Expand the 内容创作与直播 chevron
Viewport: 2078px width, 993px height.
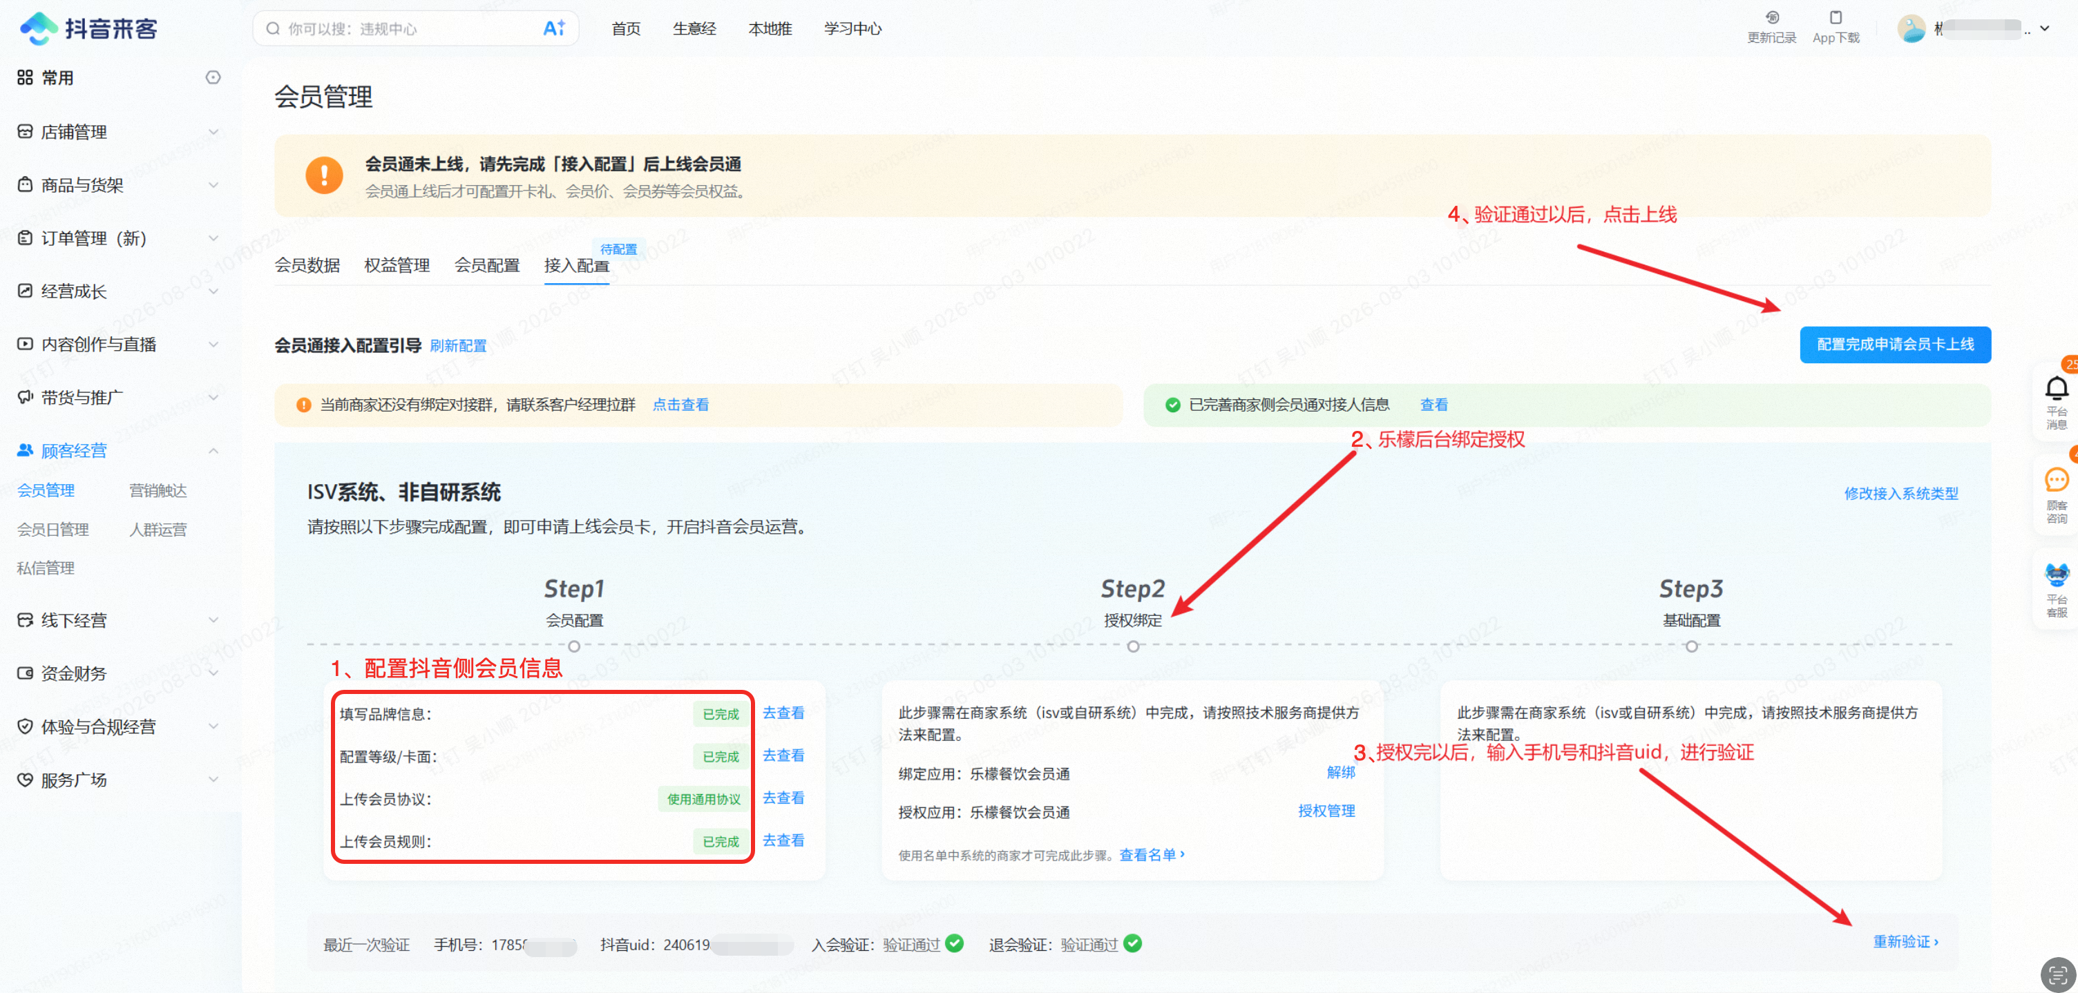[x=213, y=345]
